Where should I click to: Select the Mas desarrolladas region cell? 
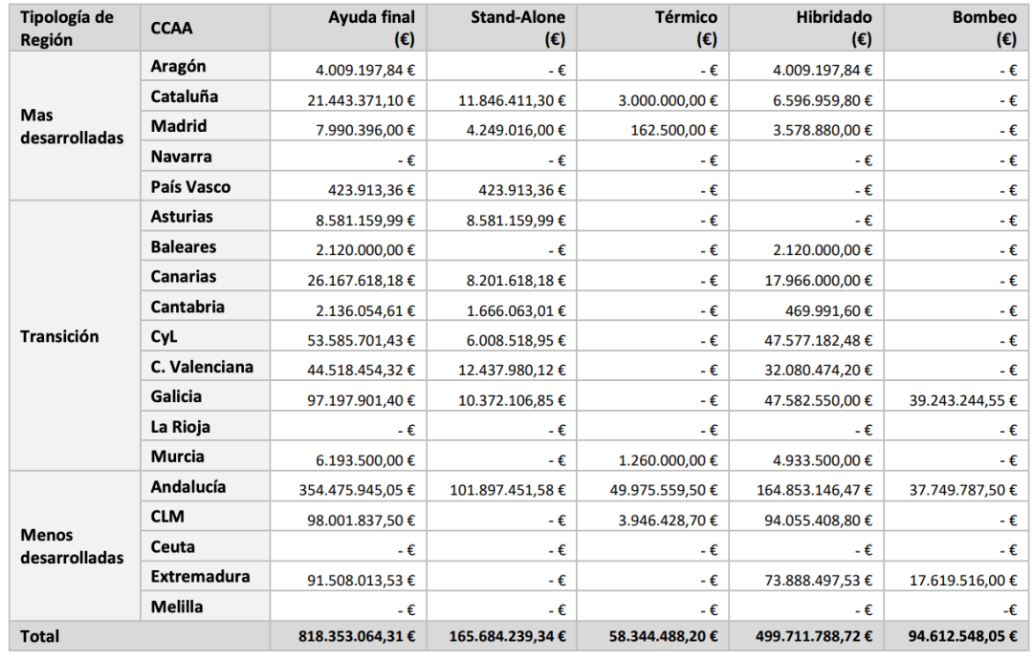pos(72,126)
